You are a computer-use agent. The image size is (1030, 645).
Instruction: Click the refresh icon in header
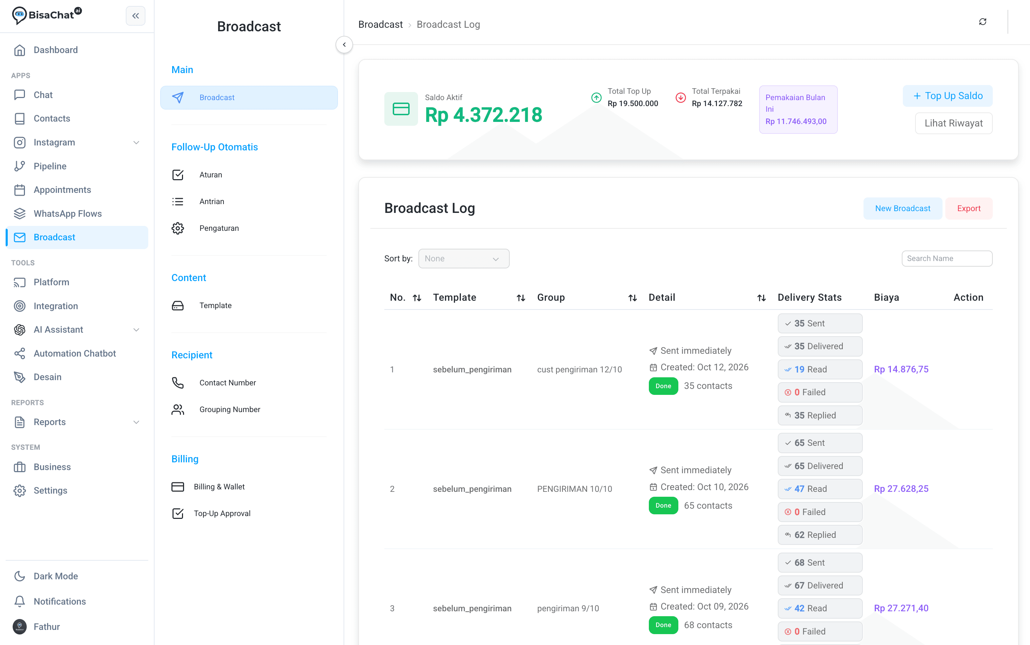tap(983, 22)
